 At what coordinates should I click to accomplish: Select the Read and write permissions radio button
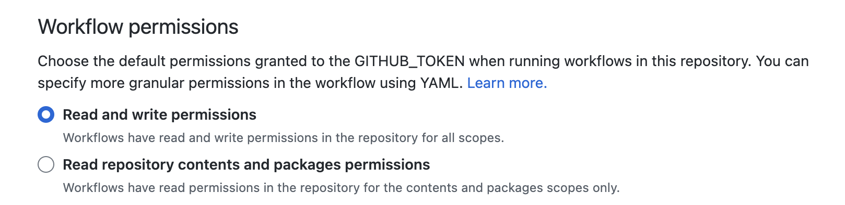tap(46, 114)
